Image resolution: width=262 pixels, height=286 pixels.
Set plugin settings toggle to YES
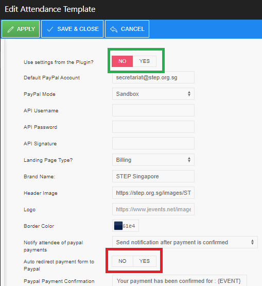[x=145, y=61]
